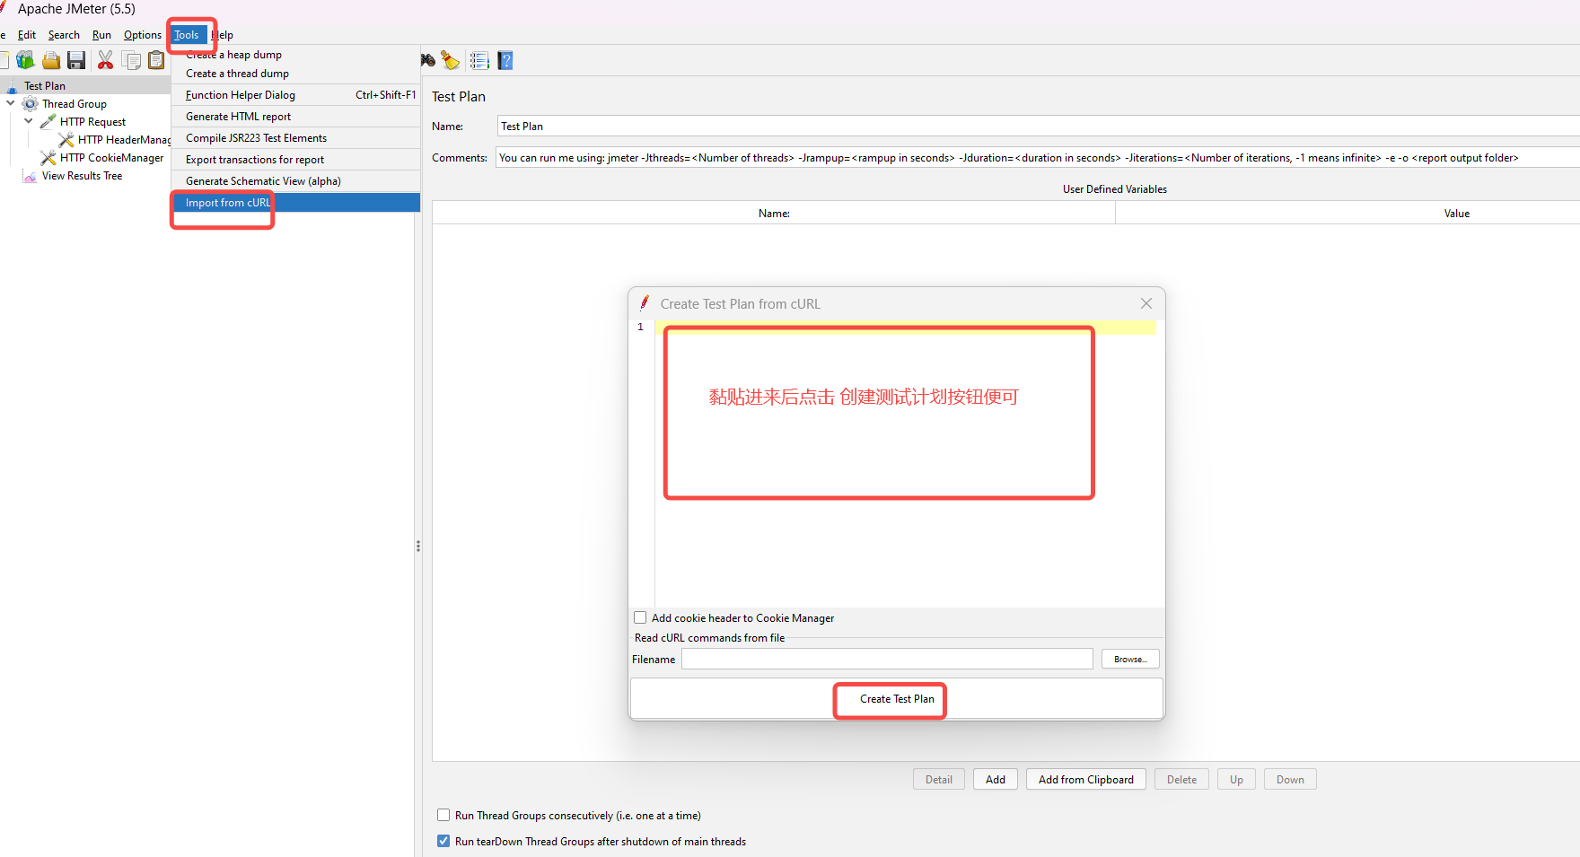The height and width of the screenshot is (857, 1580).
Task: Open the Edit menu
Action: pyautogui.click(x=27, y=35)
